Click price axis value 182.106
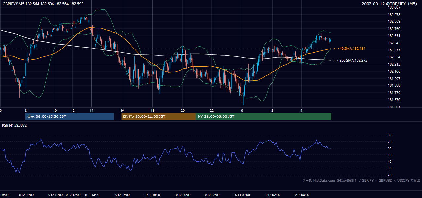Screen dimensions: 422x198 click(394, 71)
